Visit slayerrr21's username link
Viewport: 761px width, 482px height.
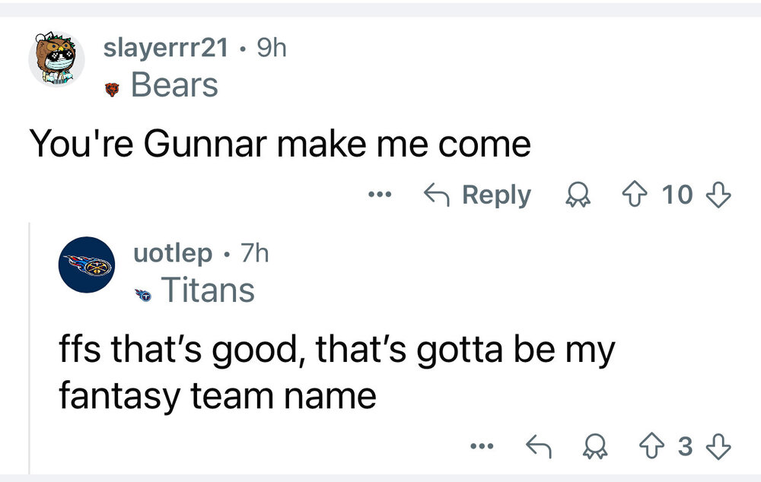166,48
